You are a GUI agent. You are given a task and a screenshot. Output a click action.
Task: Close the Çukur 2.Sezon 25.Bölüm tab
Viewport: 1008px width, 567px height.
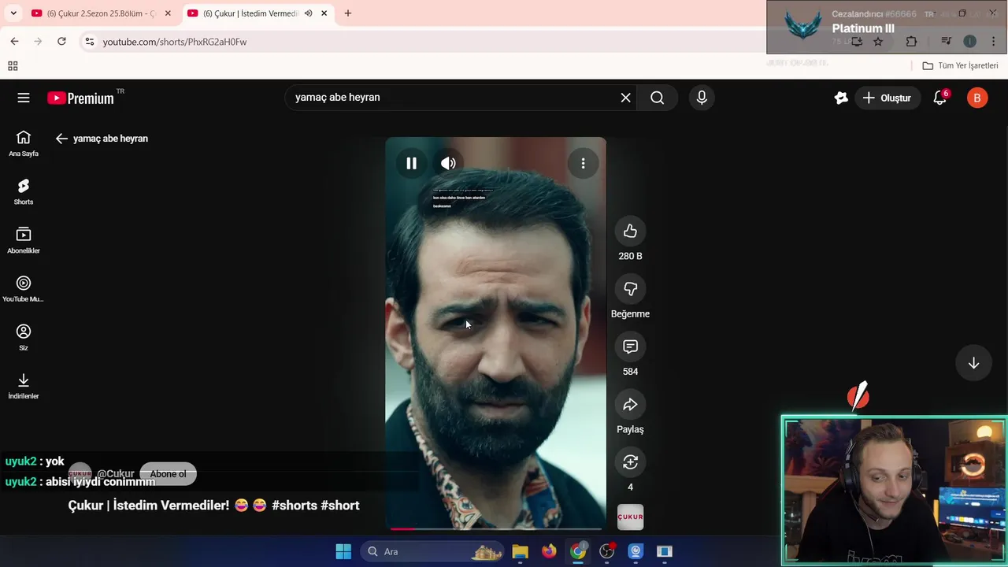[x=168, y=13]
